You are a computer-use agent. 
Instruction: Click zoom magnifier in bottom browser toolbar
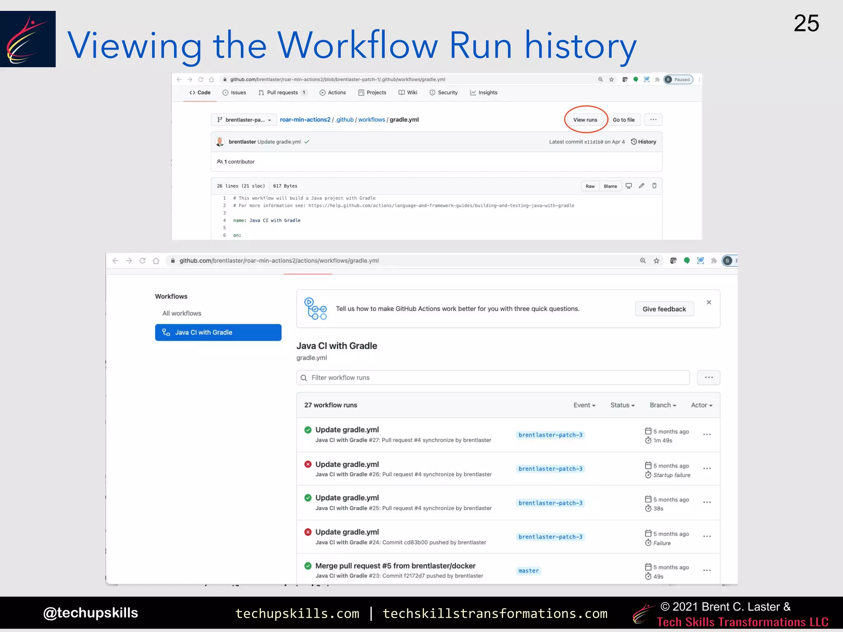[643, 260]
